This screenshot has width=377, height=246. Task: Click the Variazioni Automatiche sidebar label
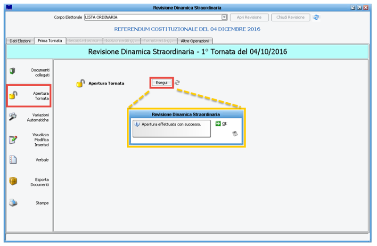point(38,117)
